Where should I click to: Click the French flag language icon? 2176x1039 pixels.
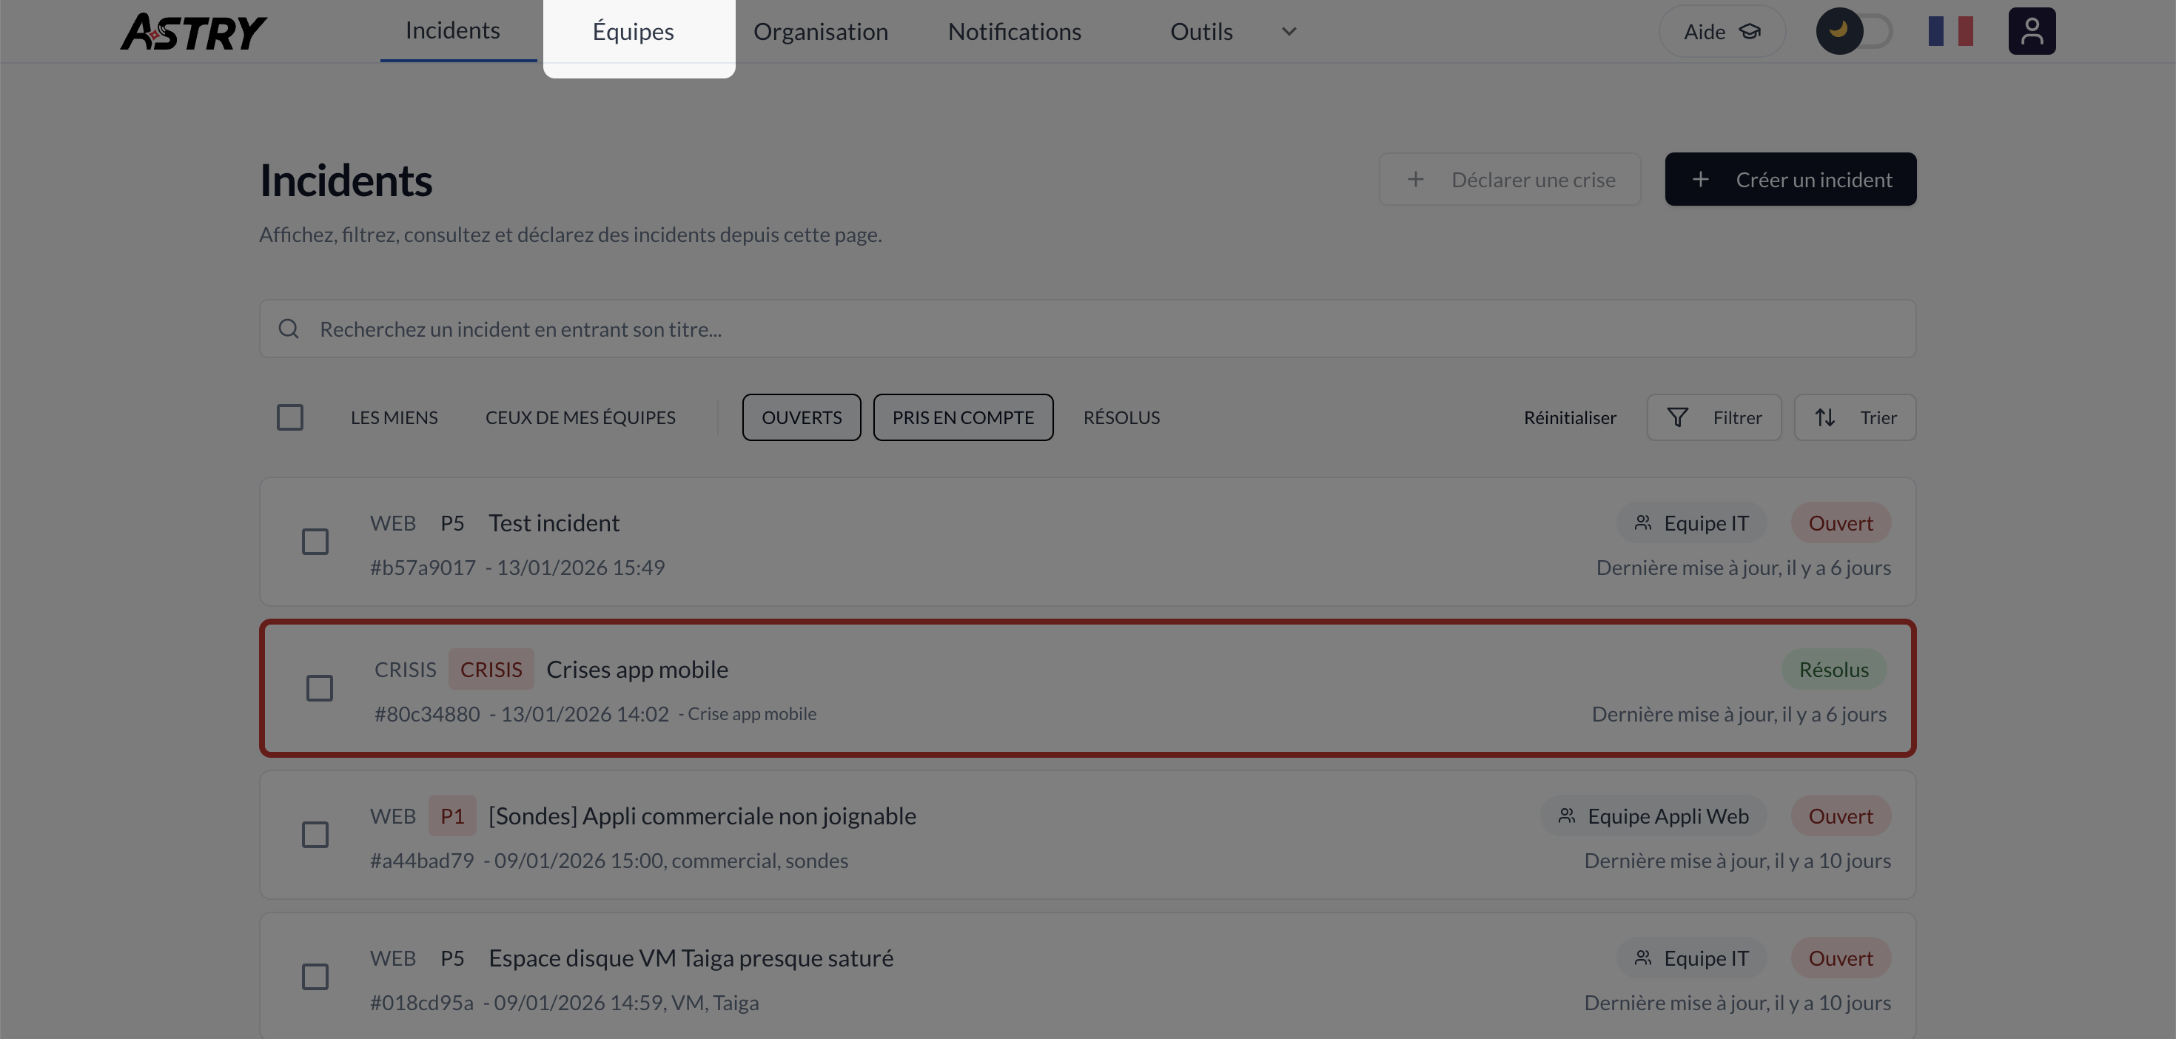coord(1950,31)
